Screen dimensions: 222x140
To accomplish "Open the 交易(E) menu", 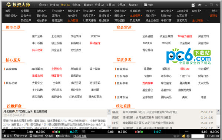I will point(122,5).
